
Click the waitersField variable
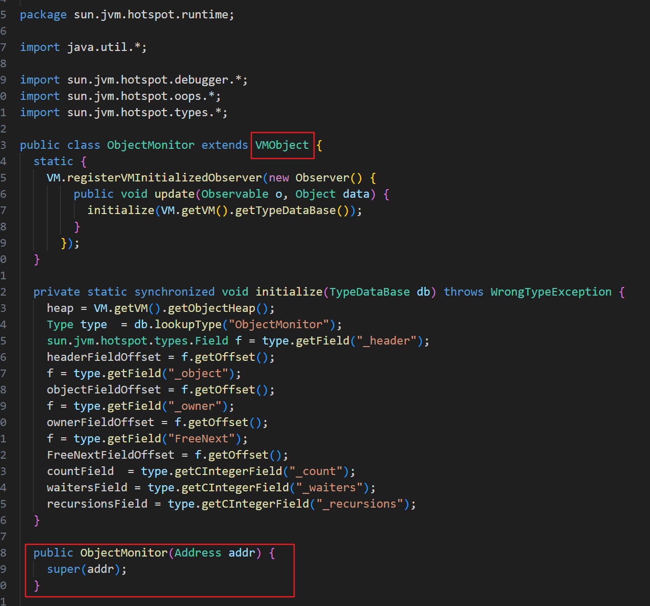coord(87,488)
